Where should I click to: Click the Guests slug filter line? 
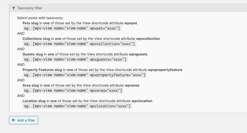coord(85,54)
